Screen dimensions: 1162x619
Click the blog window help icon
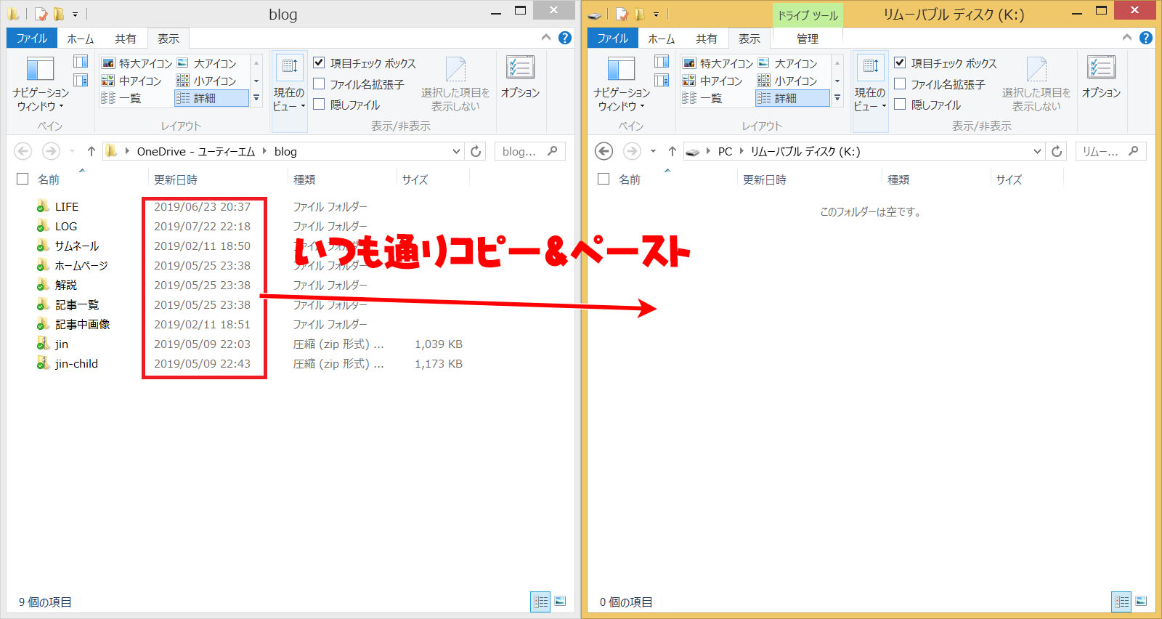[x=565, y=38]
